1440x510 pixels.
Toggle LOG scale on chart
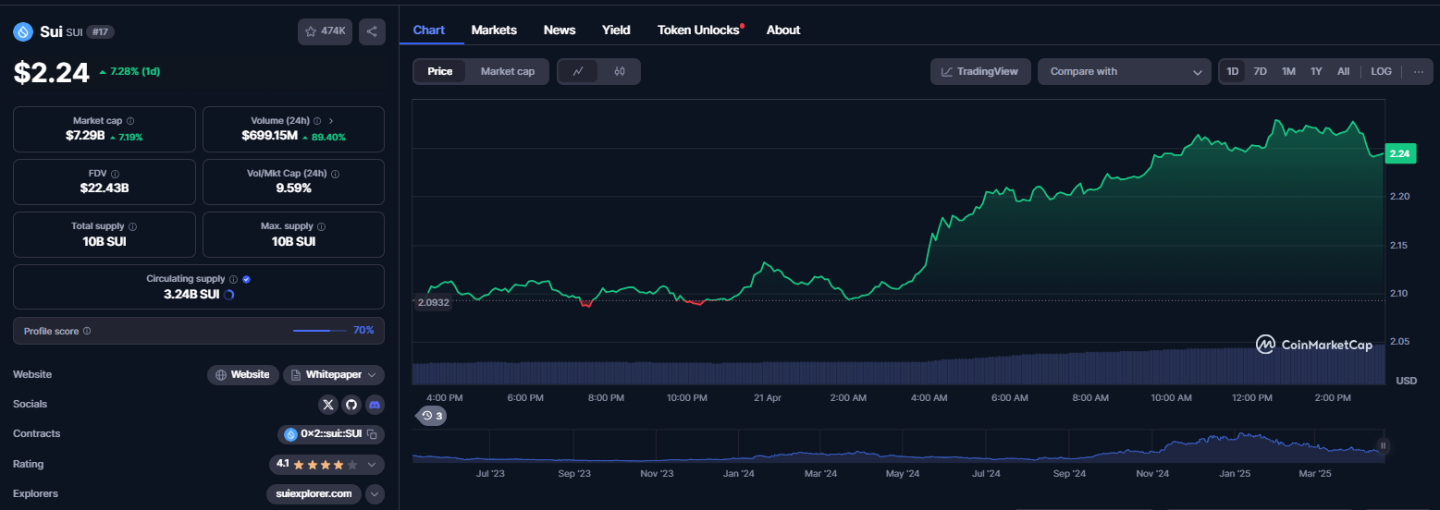pos(1381,71)
